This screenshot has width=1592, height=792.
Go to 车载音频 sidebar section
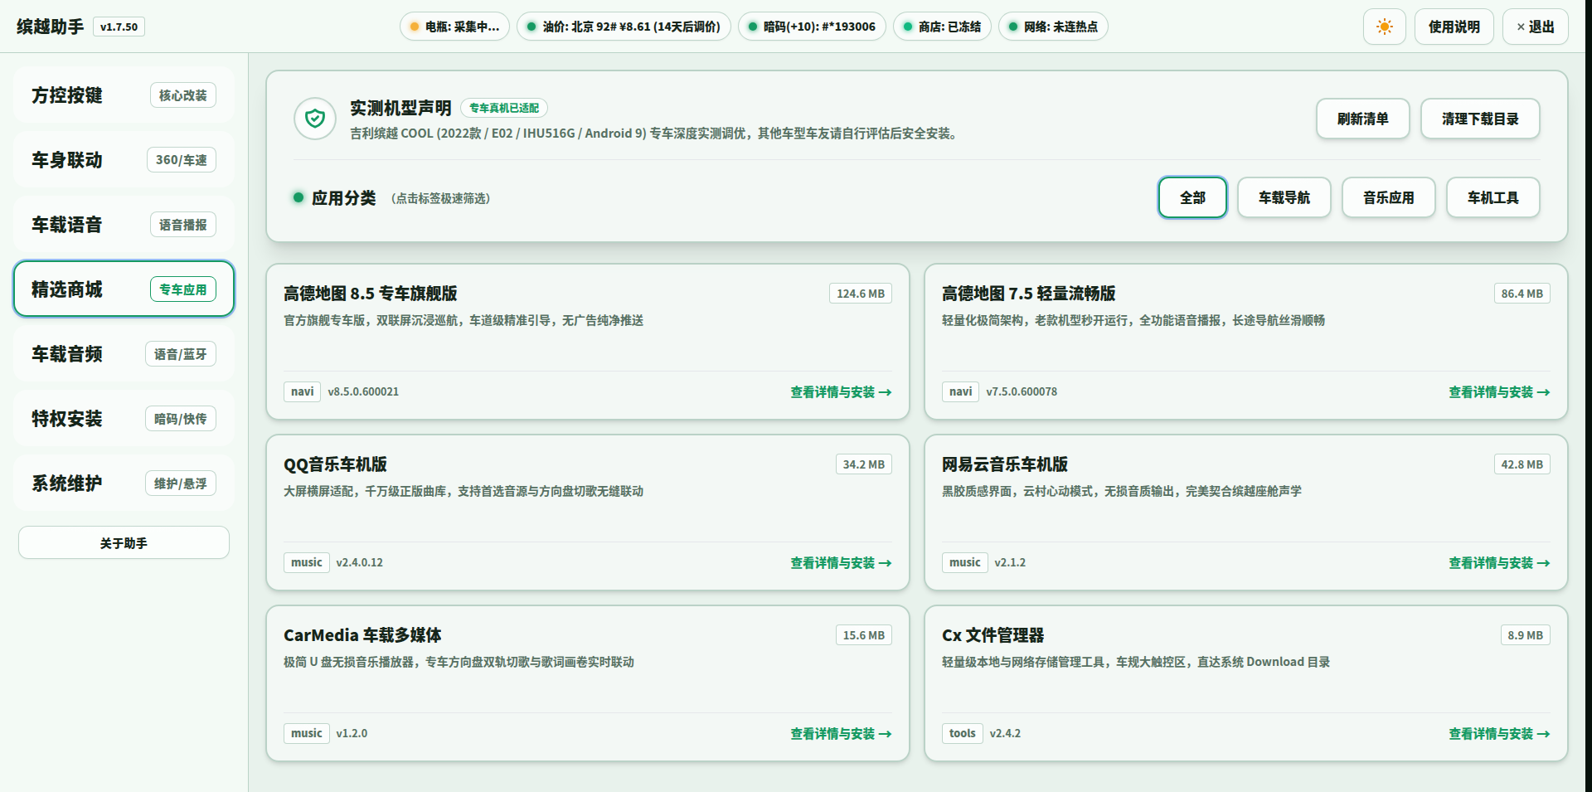pyautogui.click(x=124, y=354)
